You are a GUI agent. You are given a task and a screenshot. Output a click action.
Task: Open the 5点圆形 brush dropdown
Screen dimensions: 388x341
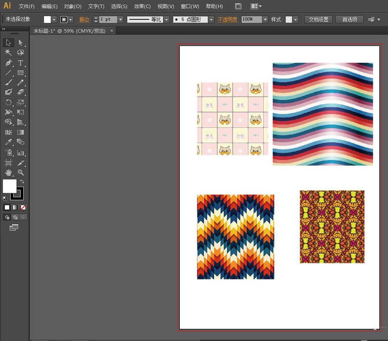[x=211, y=19]
